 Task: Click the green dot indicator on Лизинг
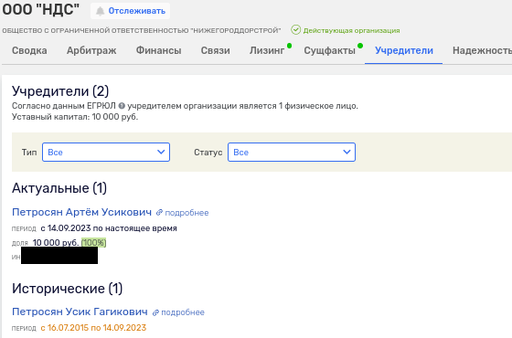(289, 46)
